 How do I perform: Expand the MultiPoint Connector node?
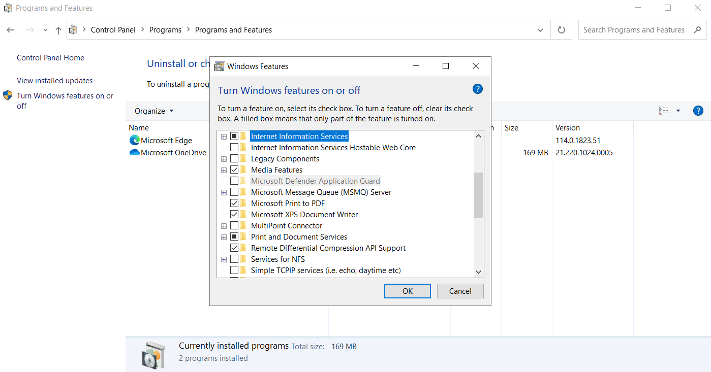pyautogui.click(x=224, y=226)
